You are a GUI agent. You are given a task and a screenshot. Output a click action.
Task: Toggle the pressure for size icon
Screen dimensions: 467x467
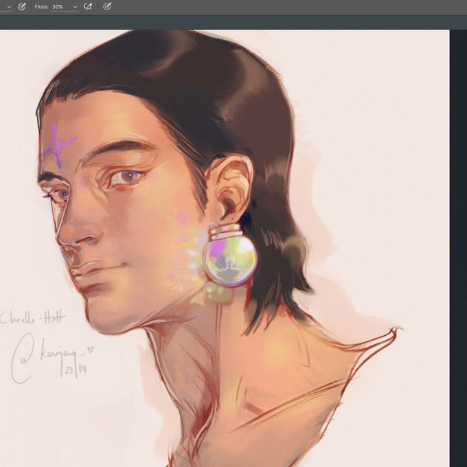coord(107,6)
